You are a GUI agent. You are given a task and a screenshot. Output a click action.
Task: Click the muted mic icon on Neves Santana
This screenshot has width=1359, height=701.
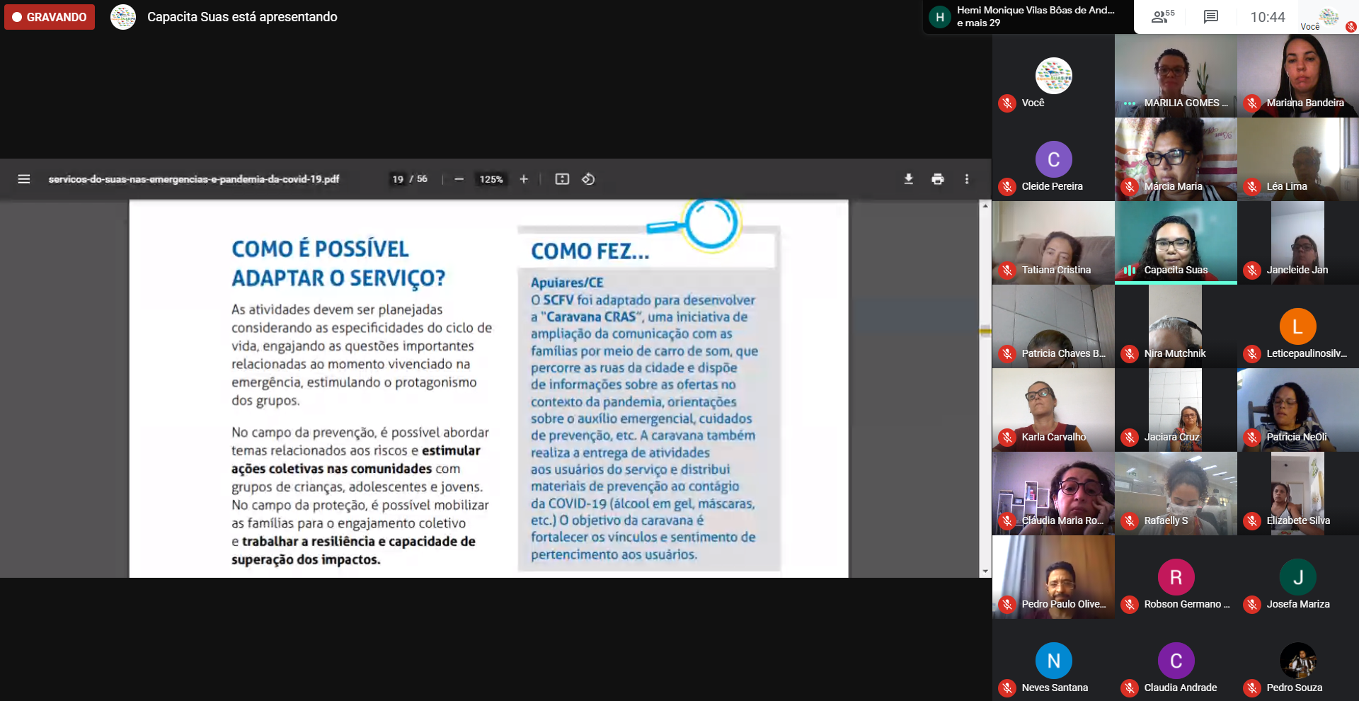click(x=1007, y=688)
